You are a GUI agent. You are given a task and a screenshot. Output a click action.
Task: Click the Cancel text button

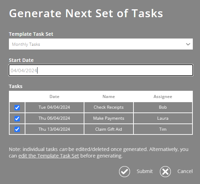coord(185,171)
